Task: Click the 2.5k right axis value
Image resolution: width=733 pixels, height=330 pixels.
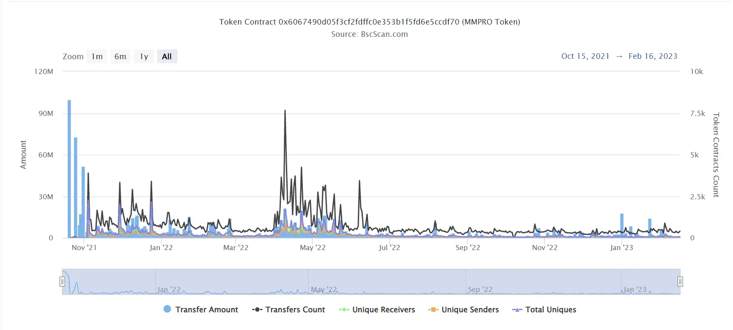Action: coord(697,197)
